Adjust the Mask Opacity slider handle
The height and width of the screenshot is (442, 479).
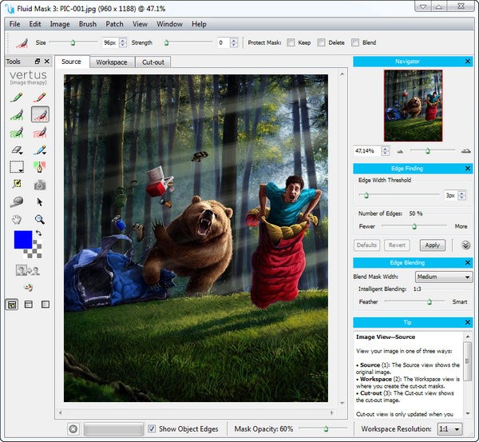pyautogui.click(x=326, y=429)
